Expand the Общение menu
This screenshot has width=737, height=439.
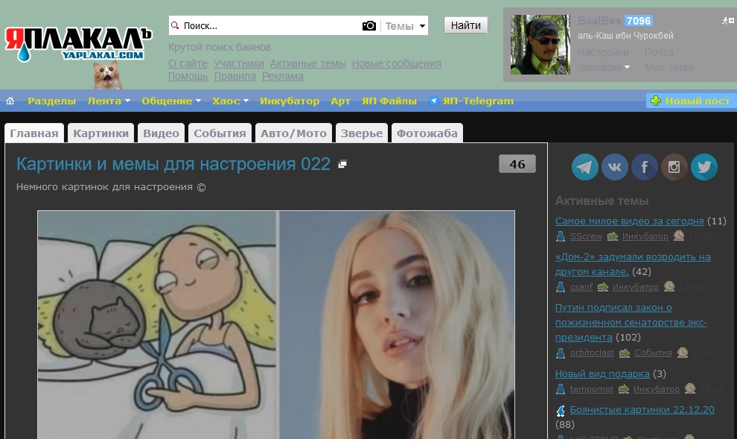tap(171, 101)
